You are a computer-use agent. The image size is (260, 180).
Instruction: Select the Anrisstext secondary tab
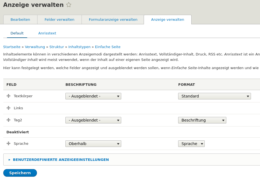click(47, 33)
